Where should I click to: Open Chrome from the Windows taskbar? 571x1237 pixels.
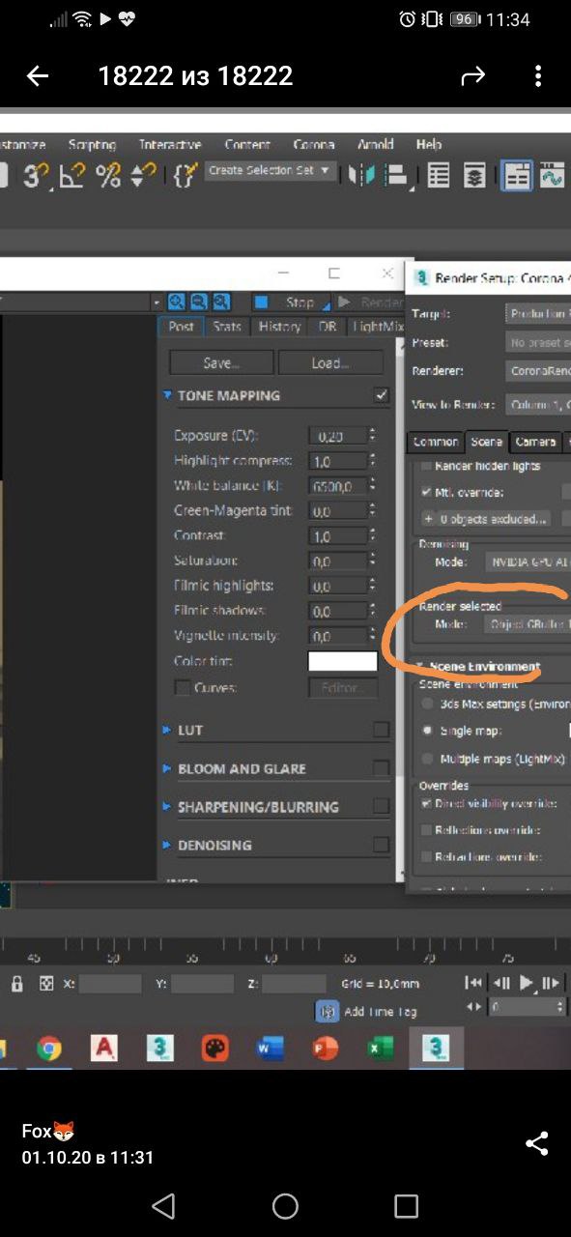tap(48, 1049)
